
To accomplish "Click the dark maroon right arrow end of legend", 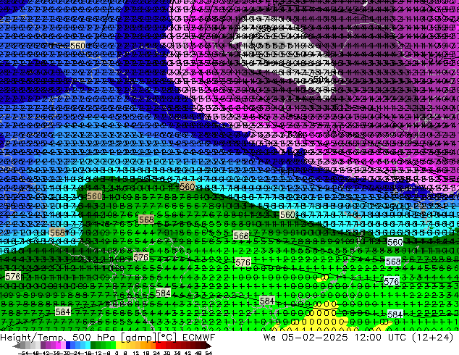I will click(x=208, y=346).
